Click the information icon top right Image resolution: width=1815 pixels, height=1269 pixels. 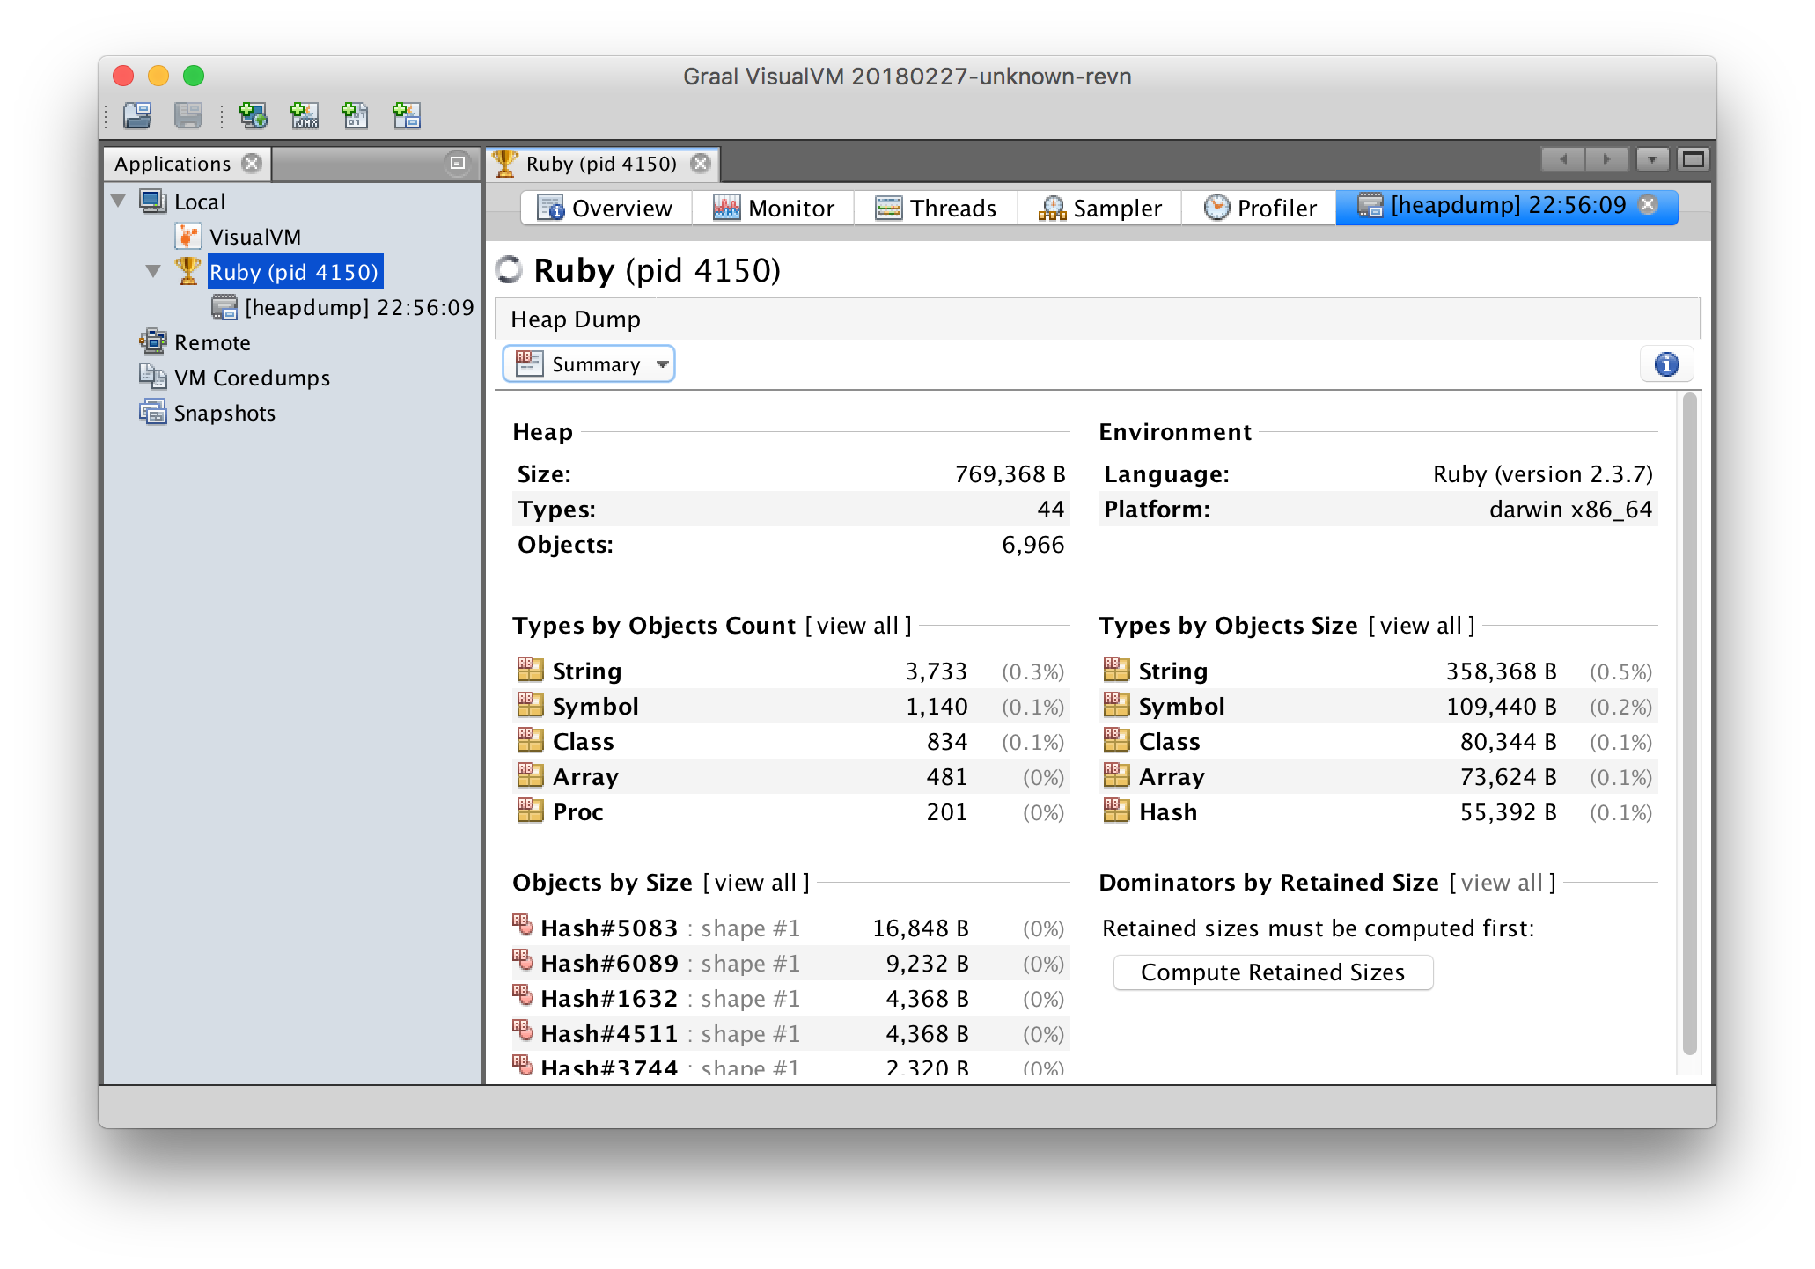click(x=1666, y=364)
